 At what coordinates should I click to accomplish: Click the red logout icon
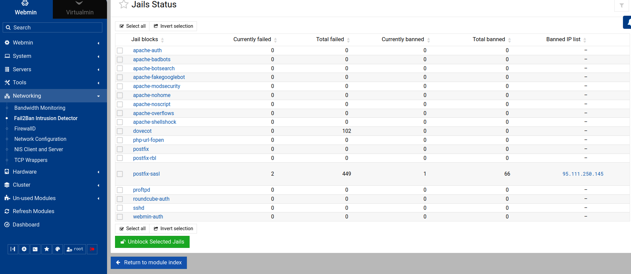point(92,249)
